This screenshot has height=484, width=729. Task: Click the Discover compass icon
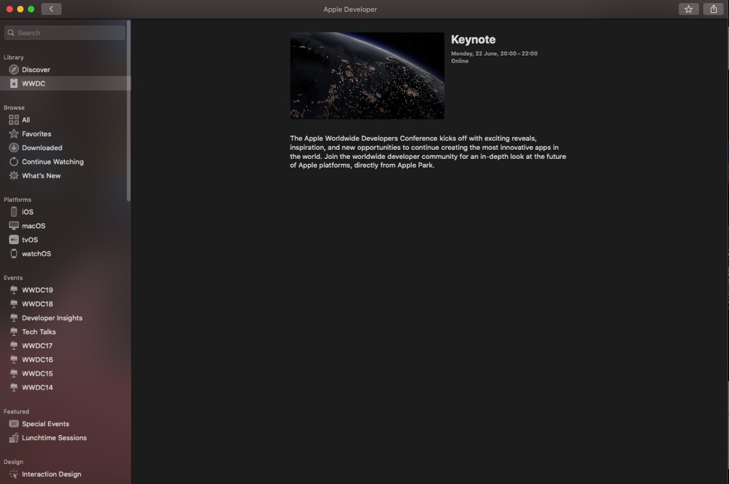coord(14,69)
